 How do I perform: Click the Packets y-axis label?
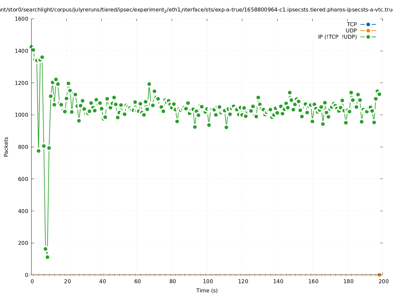coord(6,147)
